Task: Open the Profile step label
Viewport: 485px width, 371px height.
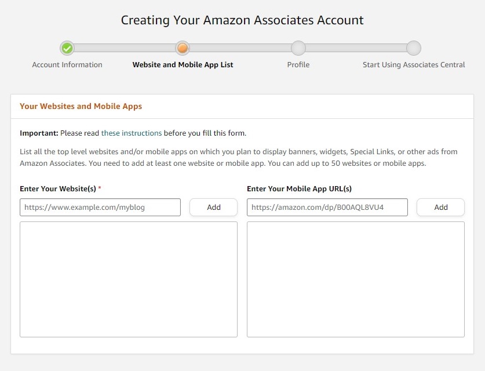Action: [298, 65]
